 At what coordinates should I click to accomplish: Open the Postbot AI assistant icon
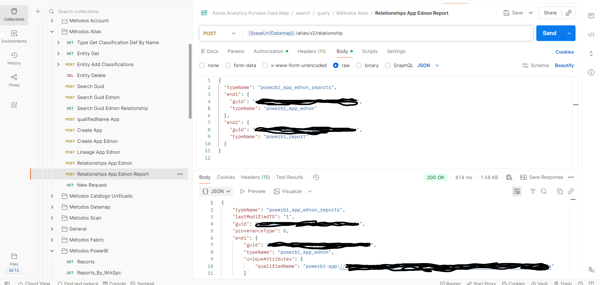tap(591, 270)
